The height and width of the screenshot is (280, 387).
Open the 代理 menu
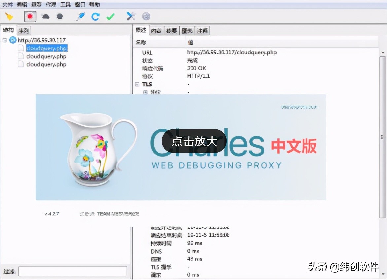[x=51, y=4]
